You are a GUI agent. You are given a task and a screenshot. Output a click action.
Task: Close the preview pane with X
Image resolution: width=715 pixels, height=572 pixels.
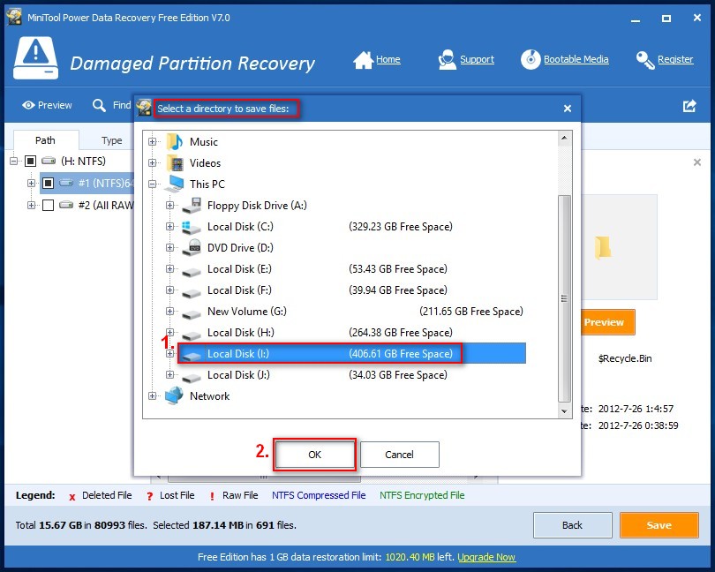pos(696,162)
